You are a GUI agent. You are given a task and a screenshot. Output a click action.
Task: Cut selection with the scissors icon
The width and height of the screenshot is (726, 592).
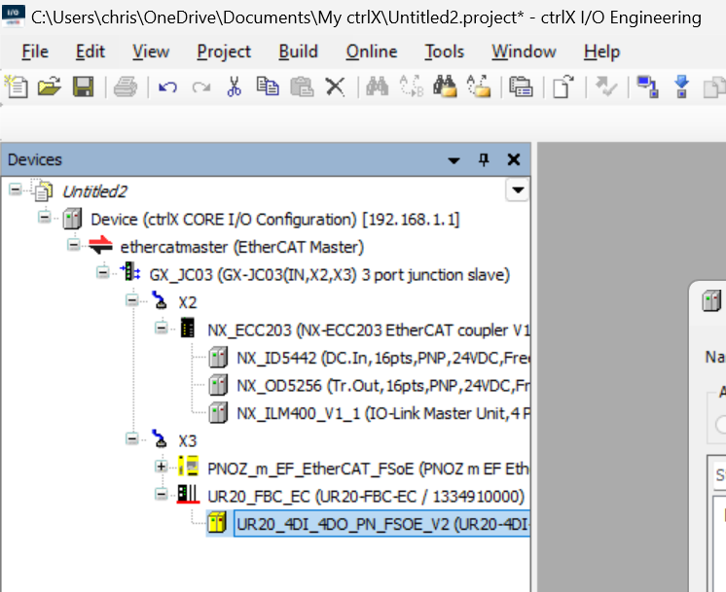[235, 87]
